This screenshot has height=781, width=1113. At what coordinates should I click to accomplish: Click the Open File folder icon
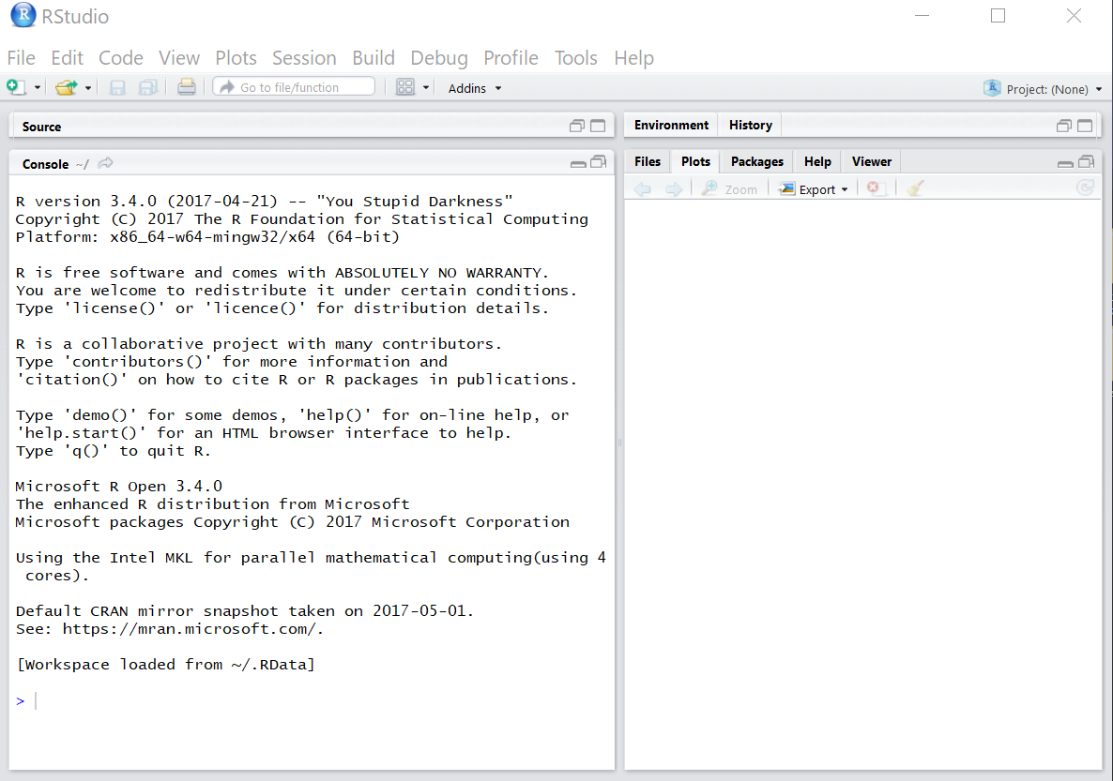click(66, 87)
